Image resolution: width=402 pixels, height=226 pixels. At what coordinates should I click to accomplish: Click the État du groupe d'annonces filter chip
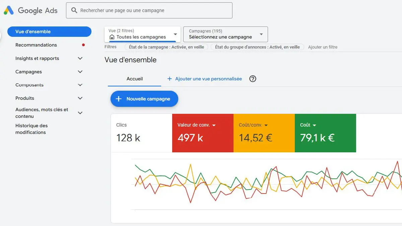(257, 47)
